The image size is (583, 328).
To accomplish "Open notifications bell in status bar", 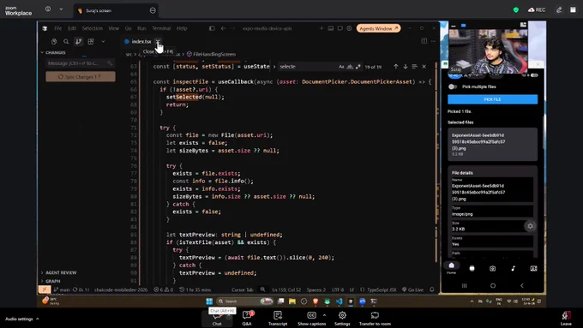I will tap(431, 289).
